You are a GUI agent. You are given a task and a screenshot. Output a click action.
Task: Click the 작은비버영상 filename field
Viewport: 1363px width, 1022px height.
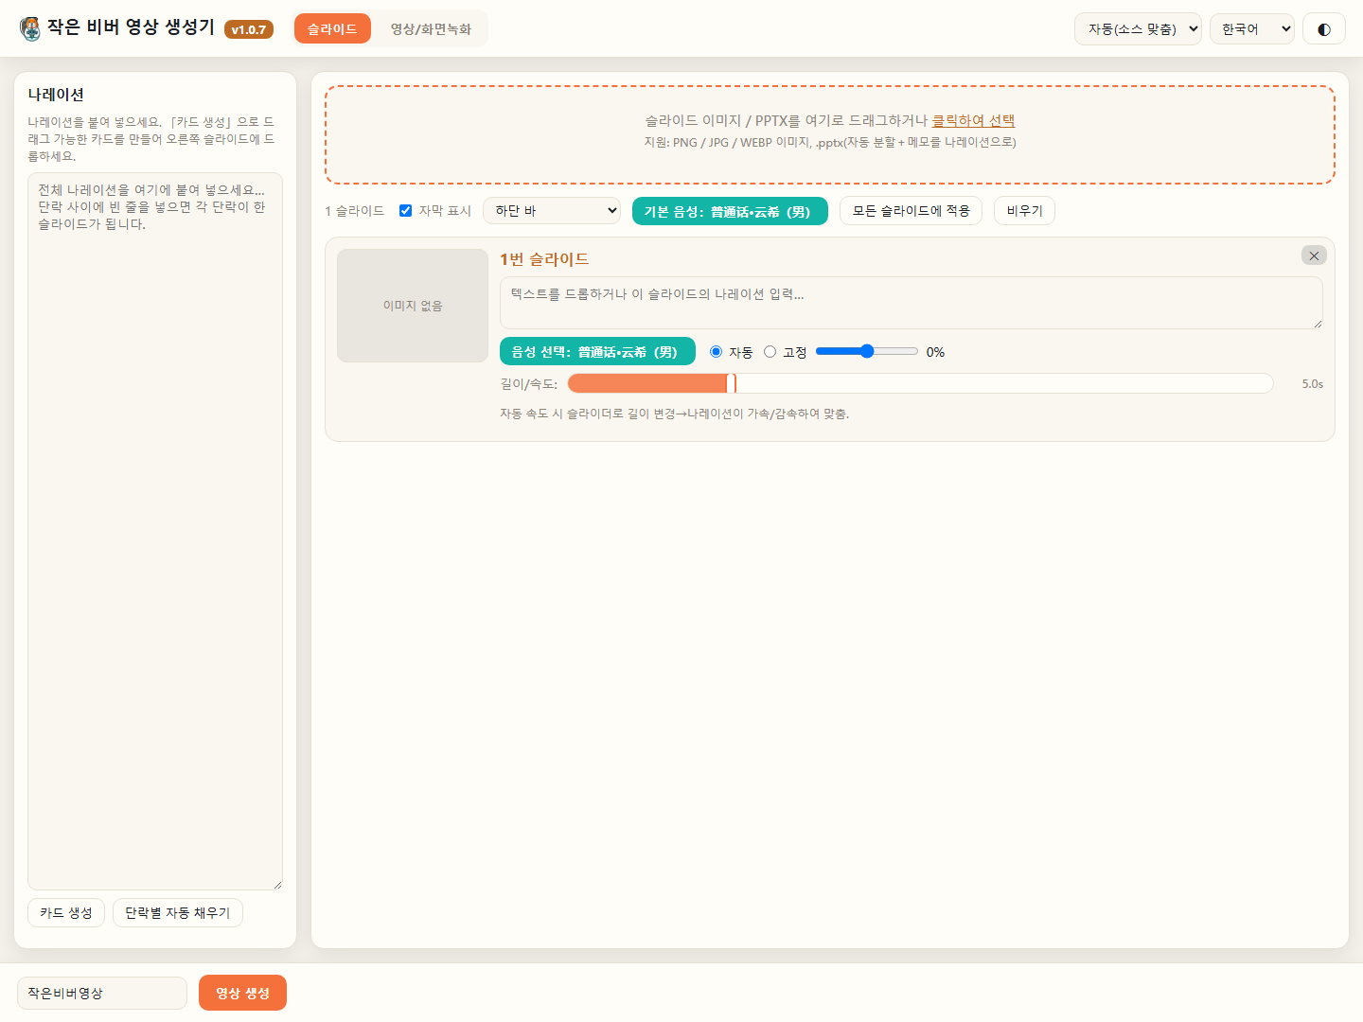(102, 993)
